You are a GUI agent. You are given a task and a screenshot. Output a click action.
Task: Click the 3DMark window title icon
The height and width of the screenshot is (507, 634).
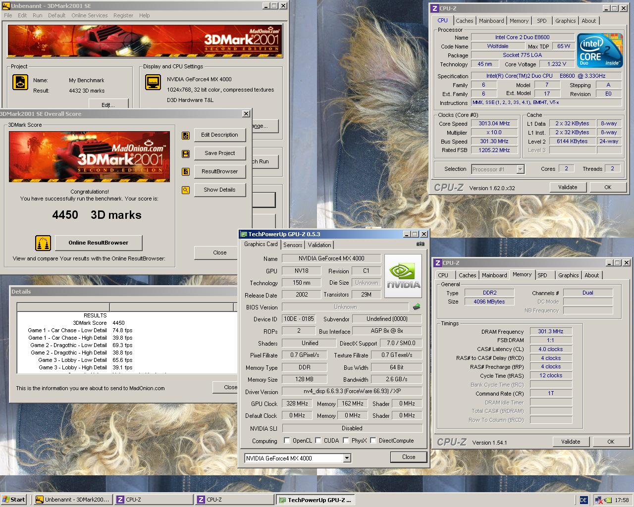(6, 6)
